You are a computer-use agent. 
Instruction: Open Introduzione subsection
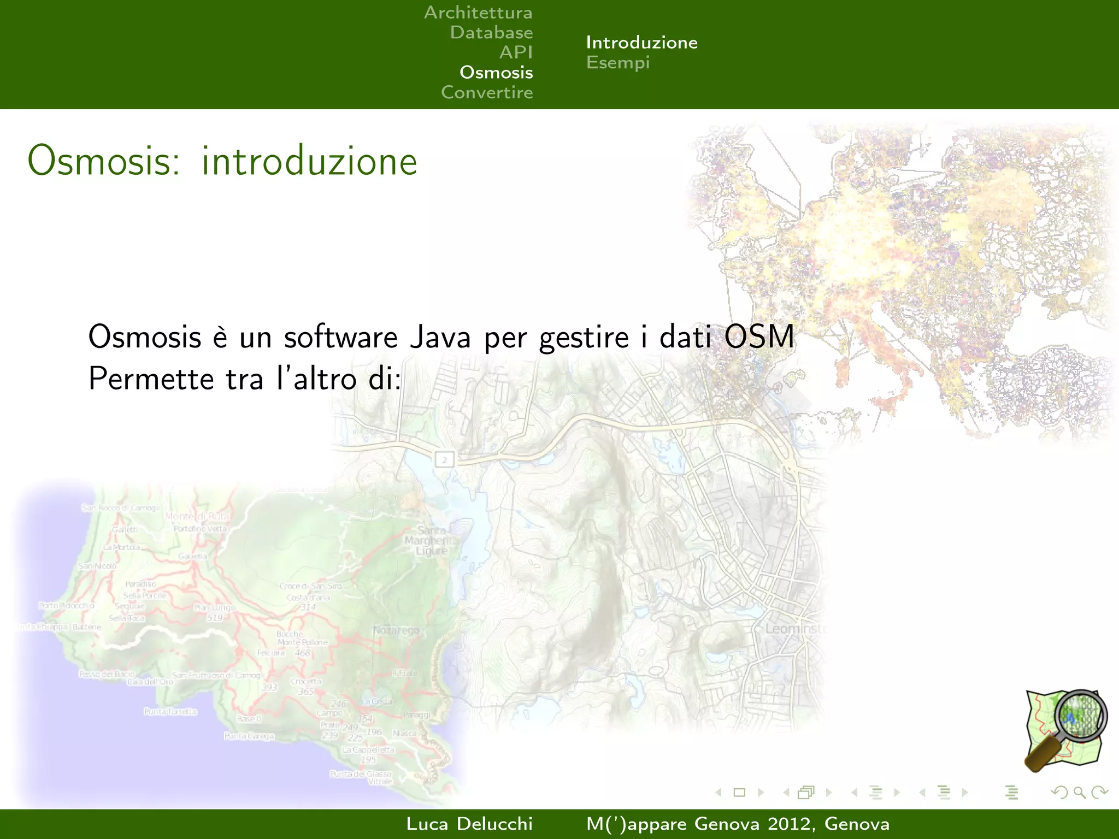[x=641, y=43]
